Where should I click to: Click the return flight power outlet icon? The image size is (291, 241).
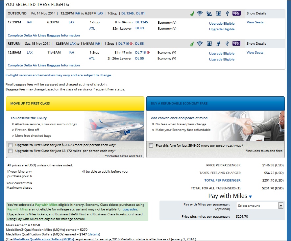218,43
